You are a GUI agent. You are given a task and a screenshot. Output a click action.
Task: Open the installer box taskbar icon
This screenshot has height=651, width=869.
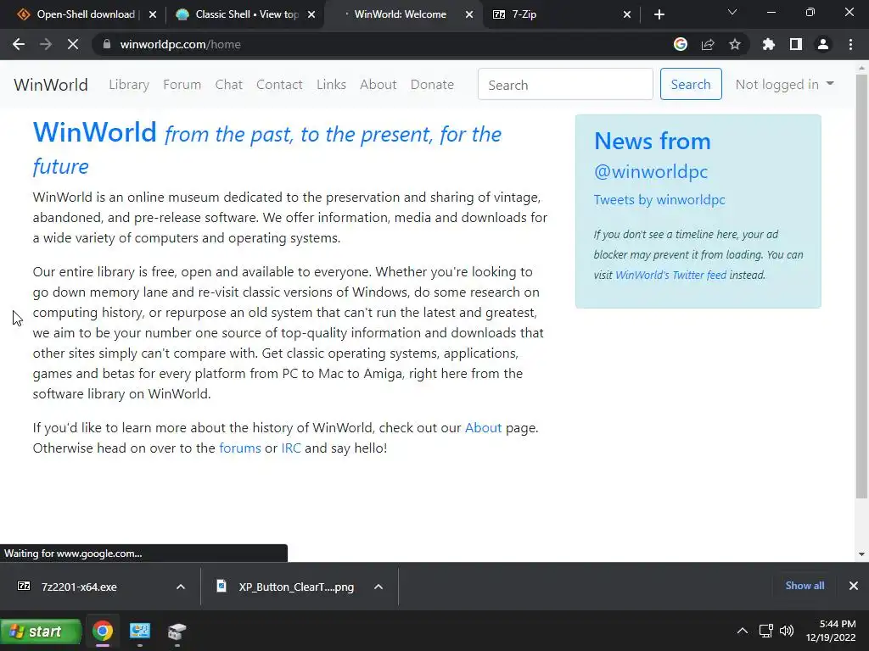click(177, 631)
